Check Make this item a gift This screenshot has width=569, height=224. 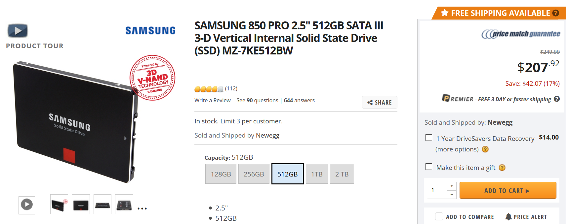(x=429, y=167)
